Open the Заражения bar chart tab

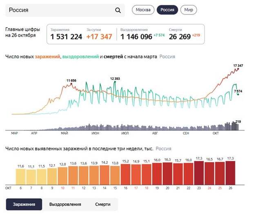(x=24, y=204)
